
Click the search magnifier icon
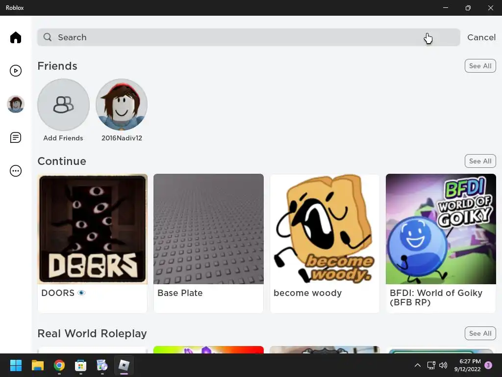pos(48,37)
